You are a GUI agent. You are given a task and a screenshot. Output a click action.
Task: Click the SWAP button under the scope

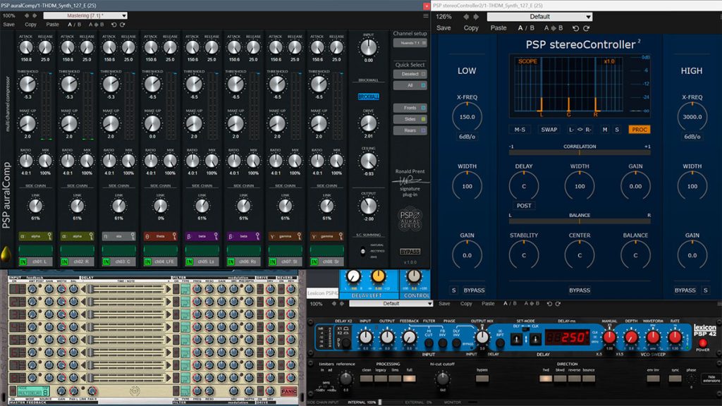tap(549, 130)
